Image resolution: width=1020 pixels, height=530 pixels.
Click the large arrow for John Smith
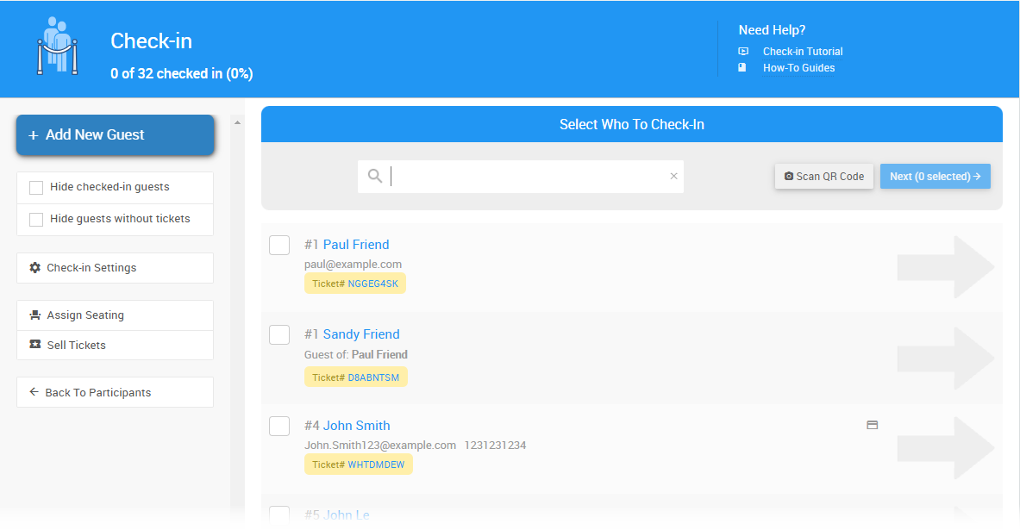pyautogui.click(x=946, y=448)
